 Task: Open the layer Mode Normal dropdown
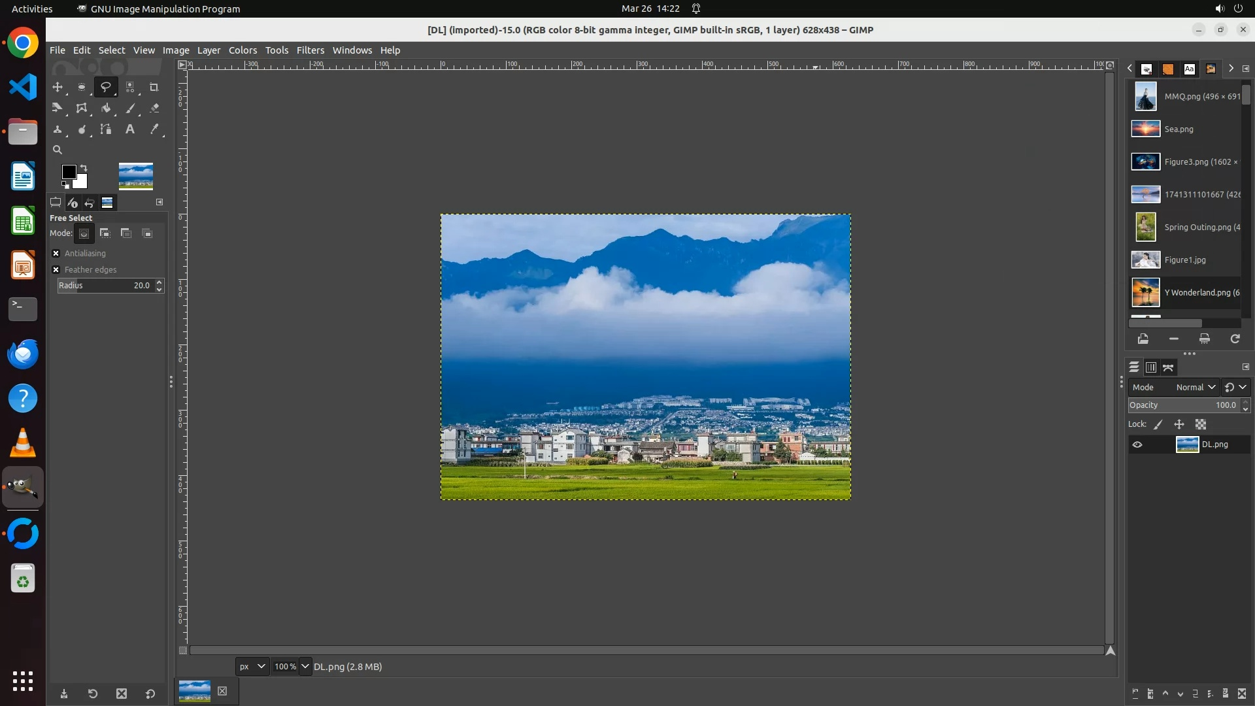[x=1196, y=388]
